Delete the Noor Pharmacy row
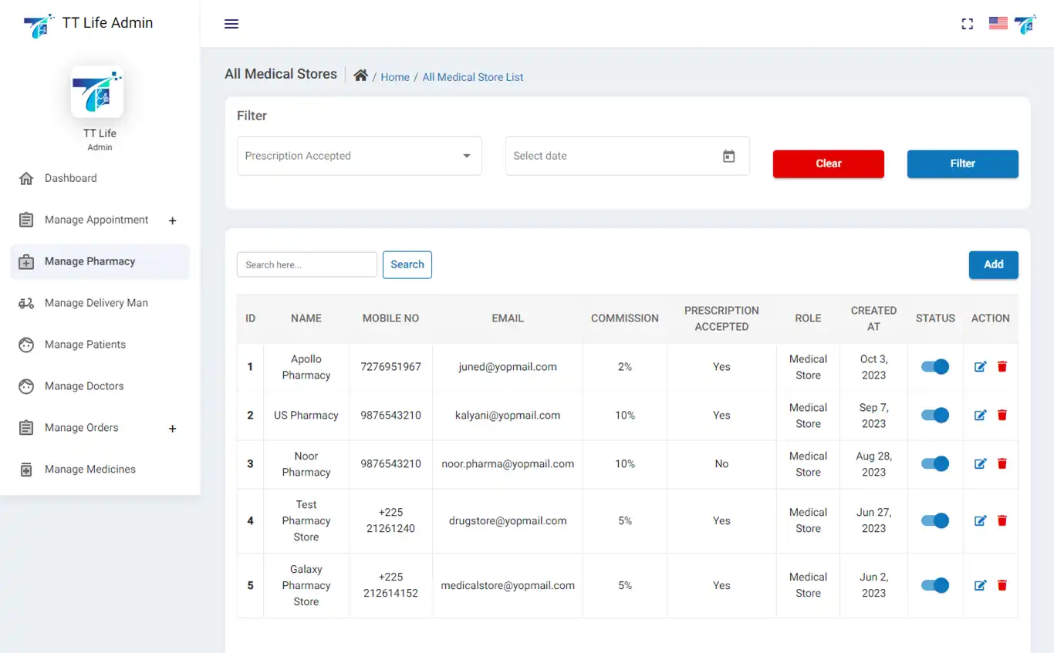Screen dimensions: 1054x653 coord(1002,464)
